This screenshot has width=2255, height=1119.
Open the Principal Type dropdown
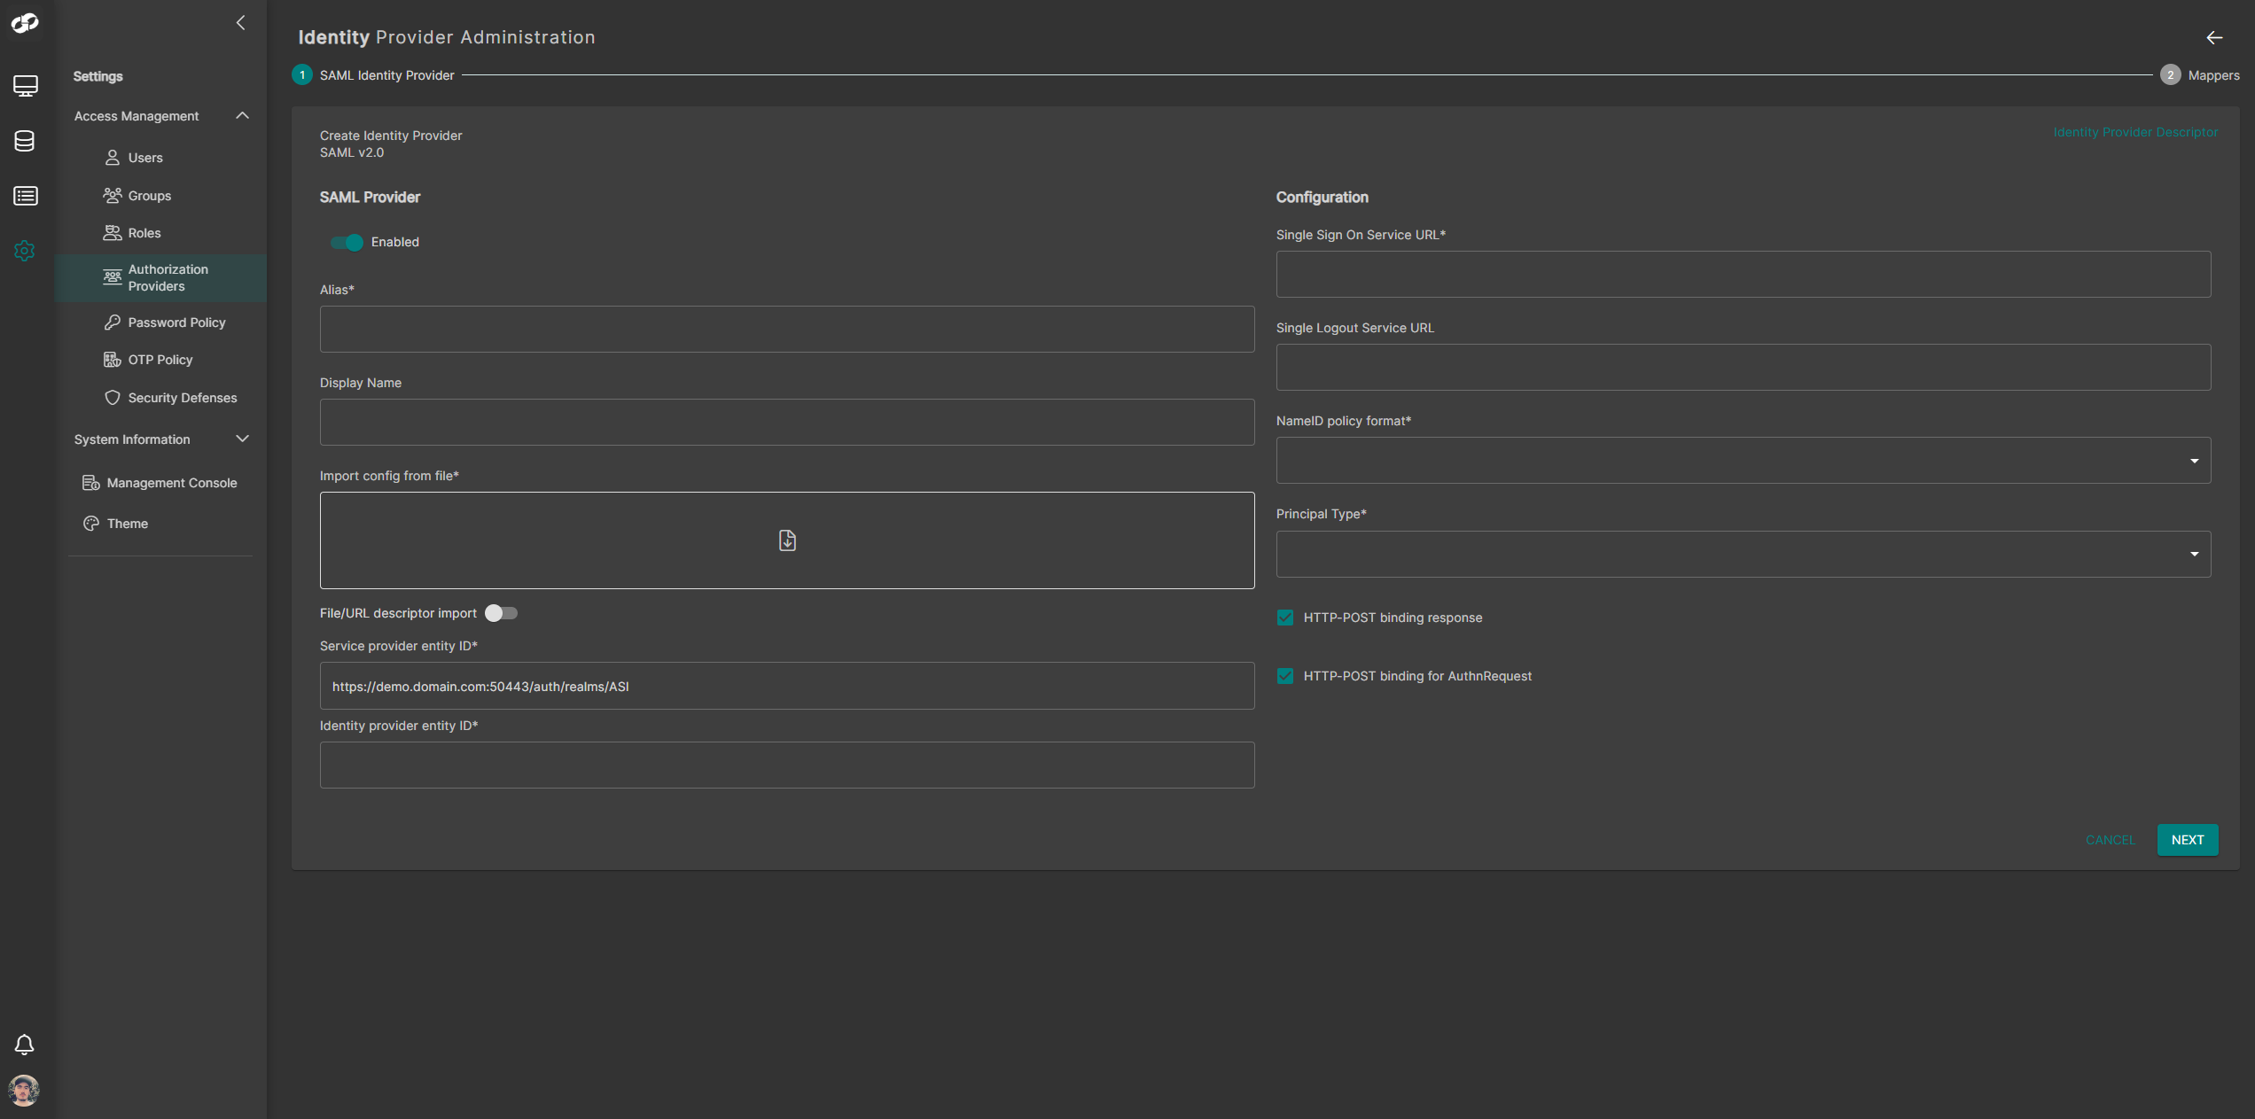click(x=1744, y=555)
